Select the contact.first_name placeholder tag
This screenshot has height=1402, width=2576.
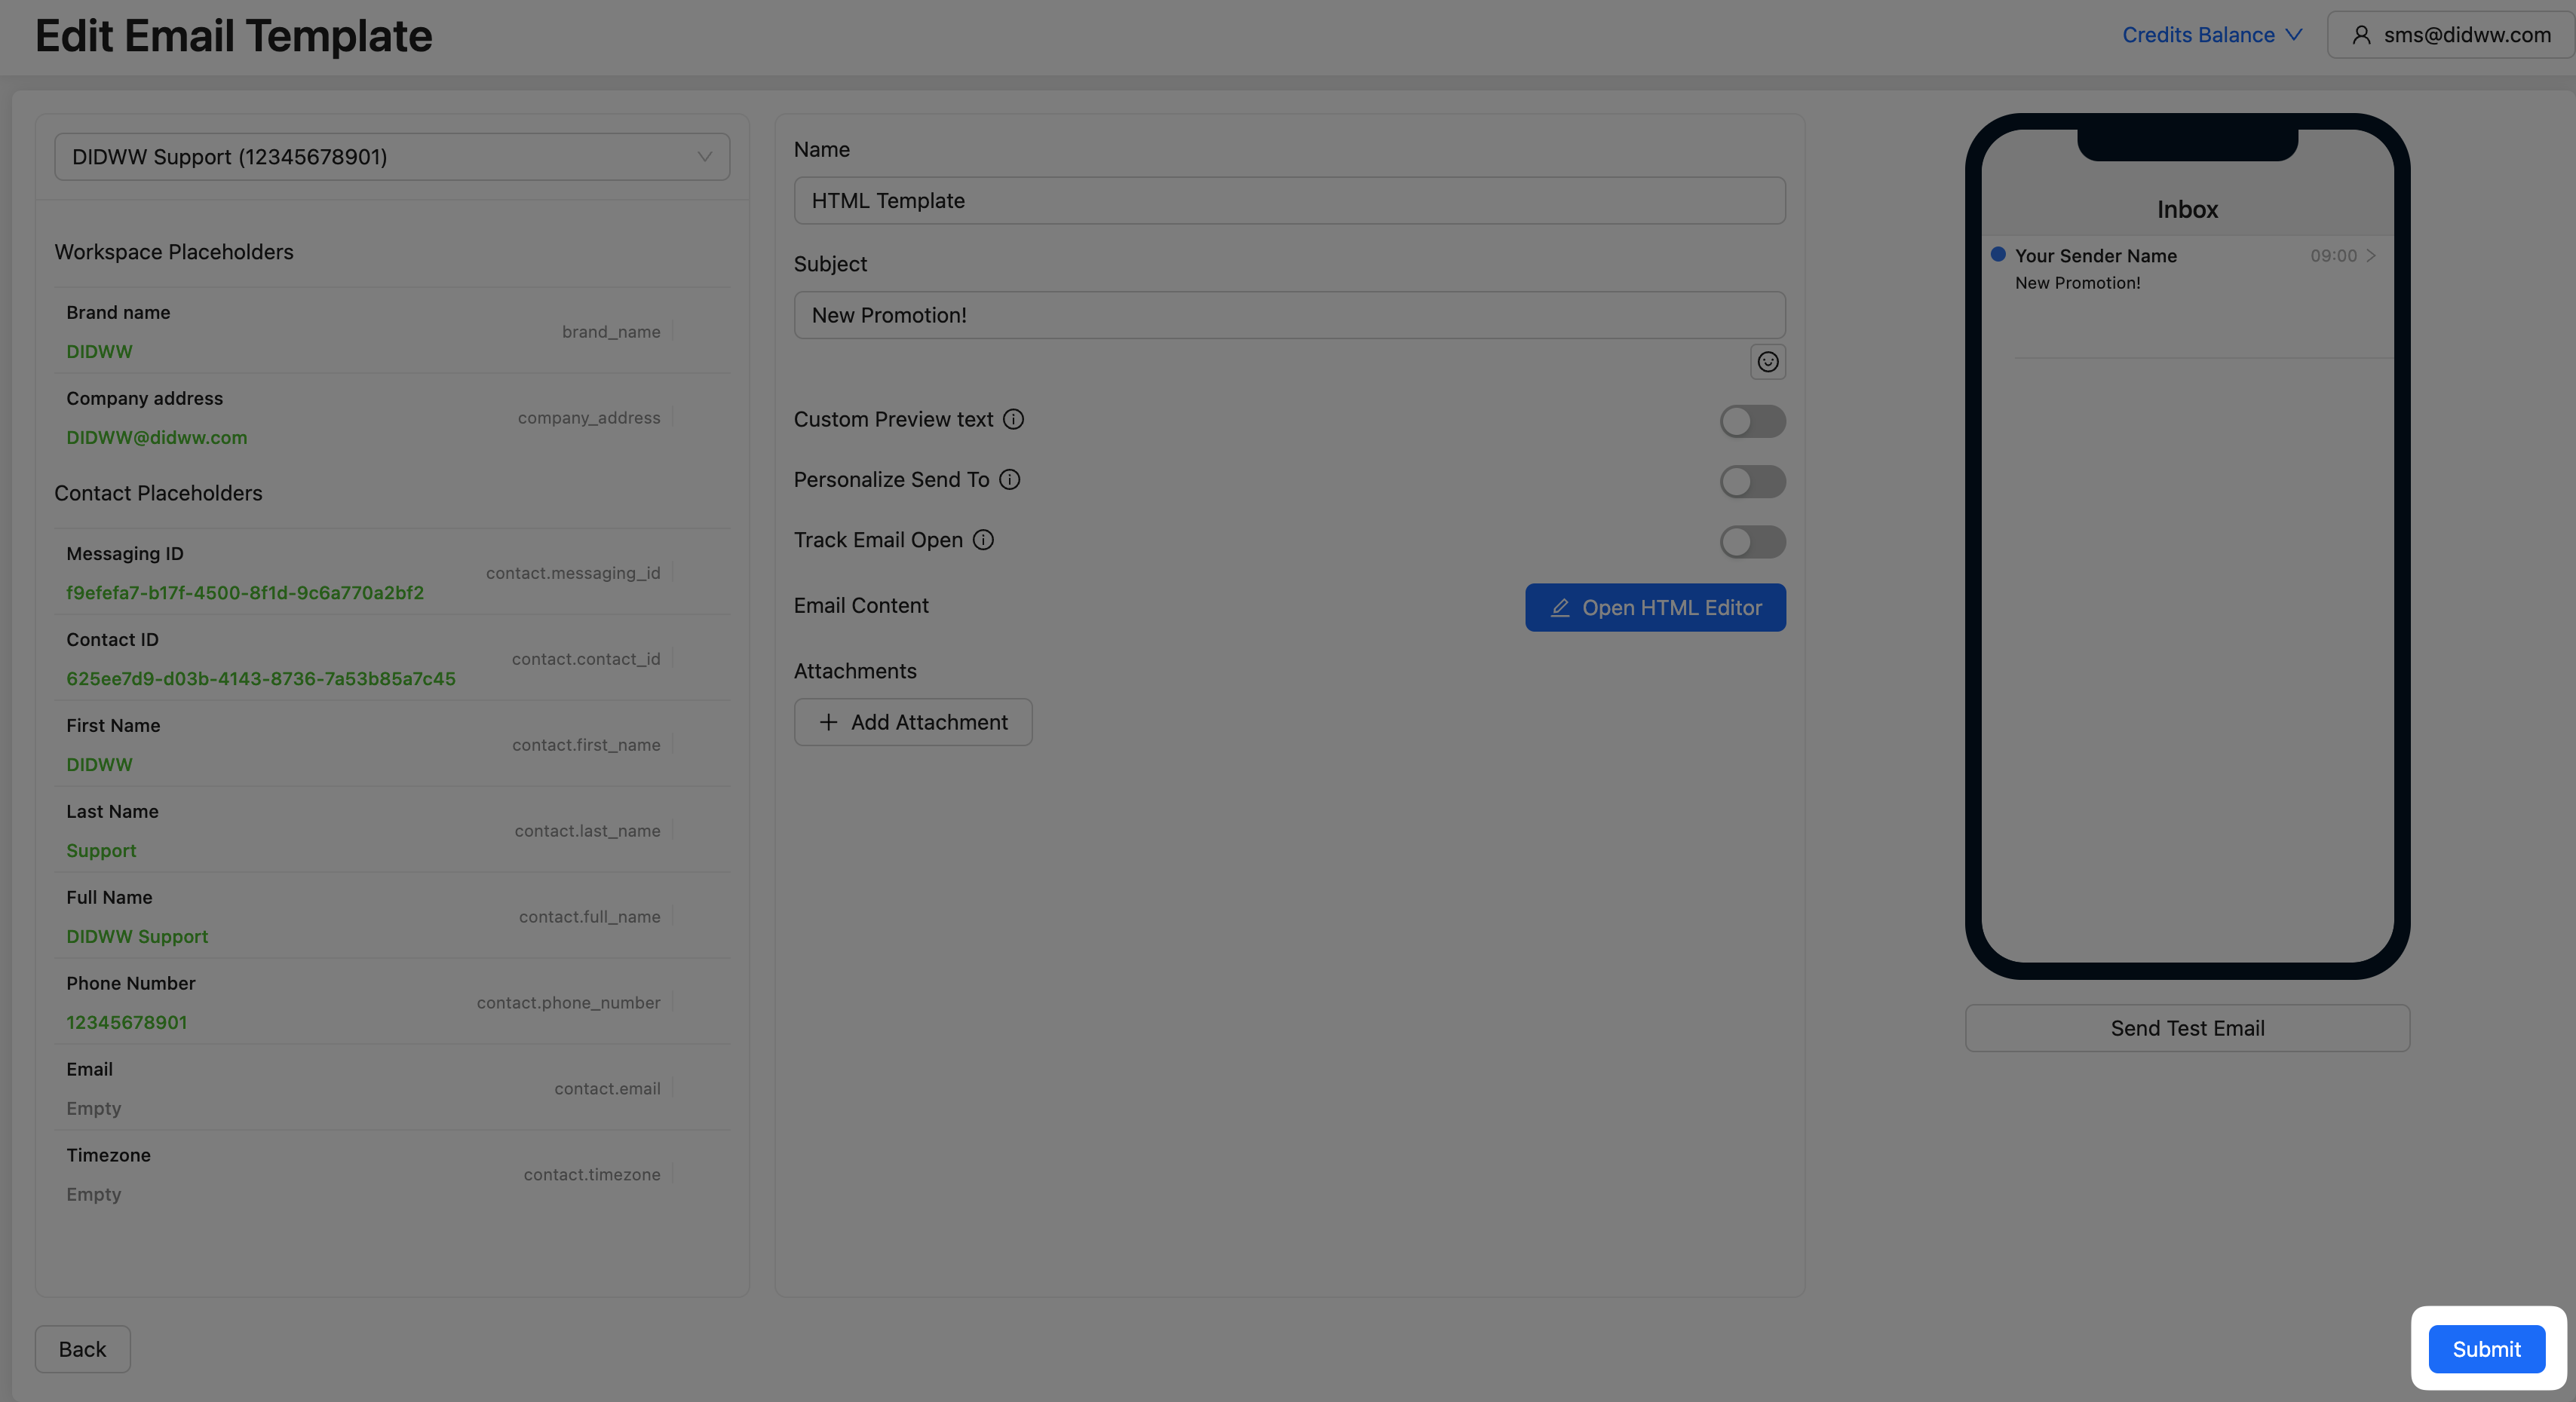586,745
